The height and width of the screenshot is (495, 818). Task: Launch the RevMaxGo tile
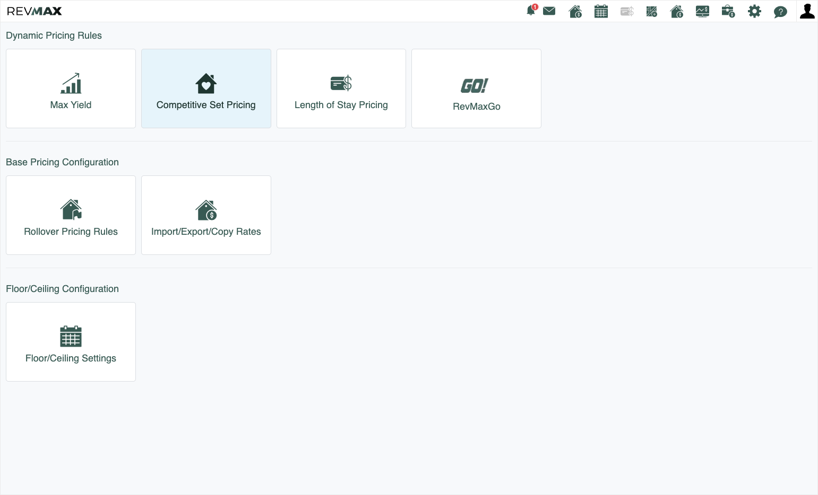[x=476, y=89]
